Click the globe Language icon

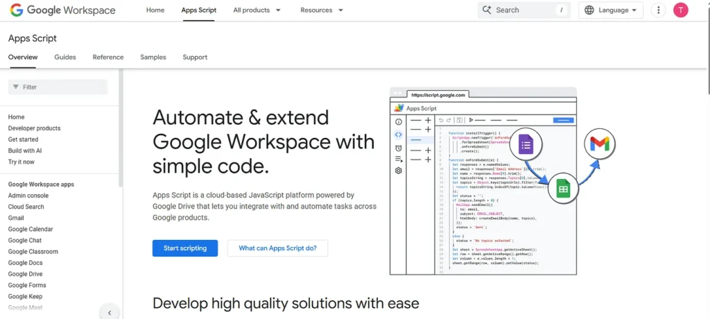point(589,10)
